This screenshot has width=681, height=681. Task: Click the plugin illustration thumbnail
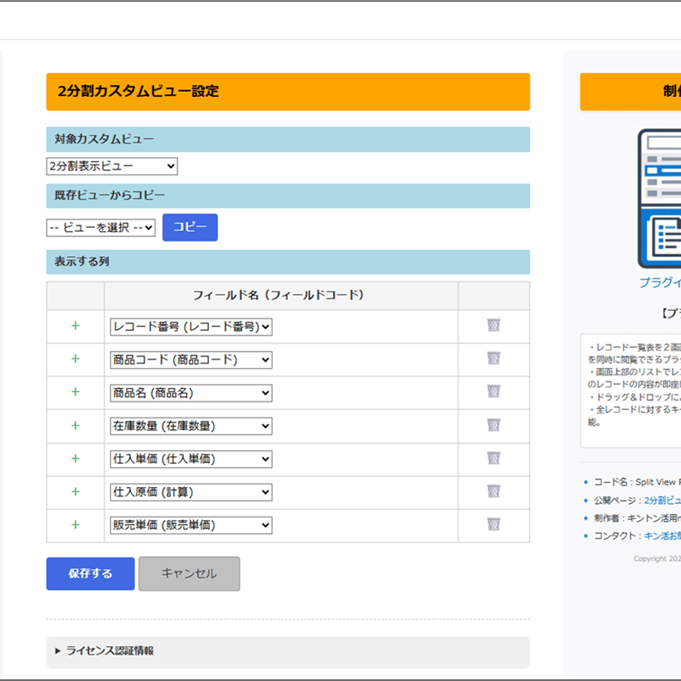point(660,199)
